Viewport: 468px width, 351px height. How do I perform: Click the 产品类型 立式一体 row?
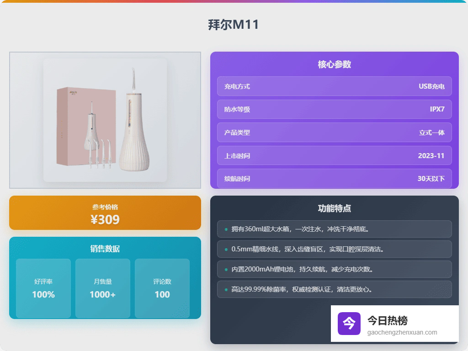(x=334, y=133)
